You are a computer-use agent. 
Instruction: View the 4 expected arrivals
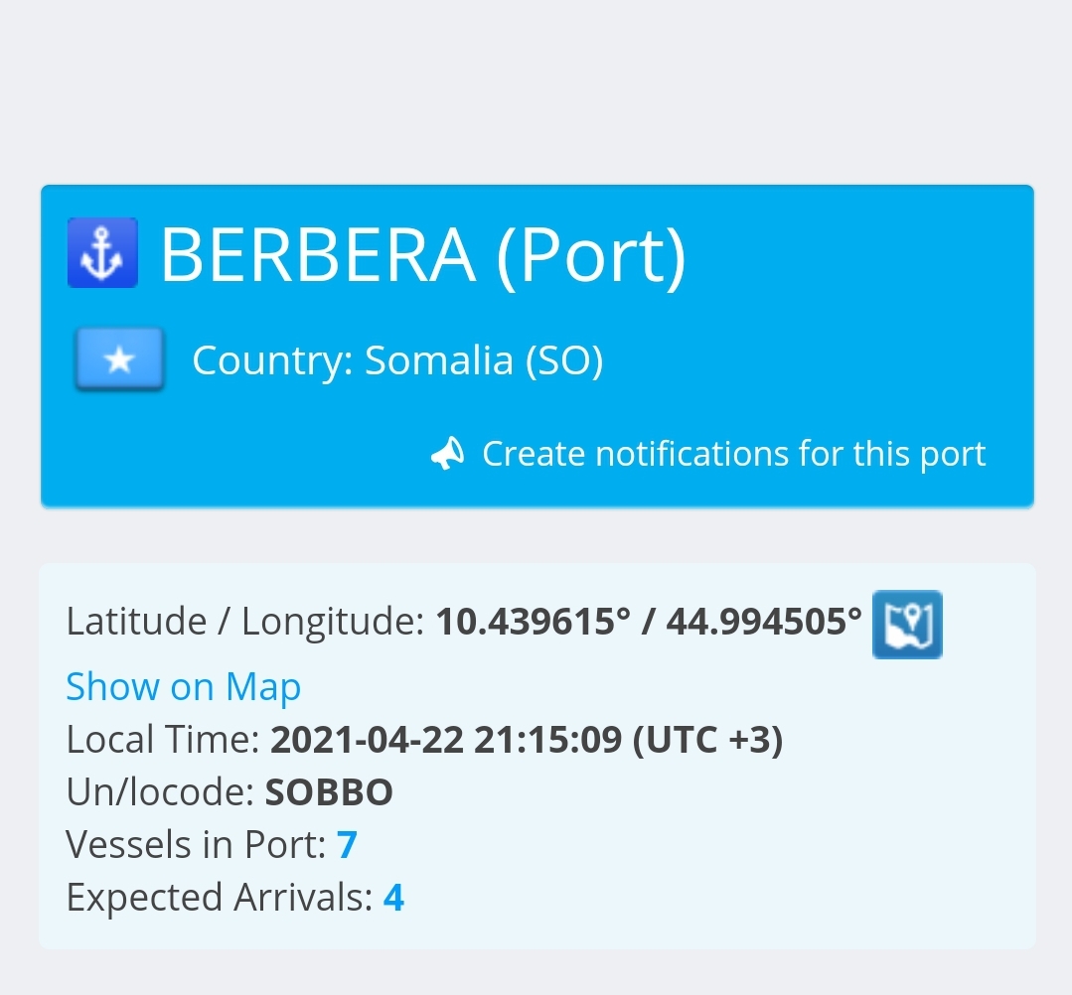[x=393, y=898]
